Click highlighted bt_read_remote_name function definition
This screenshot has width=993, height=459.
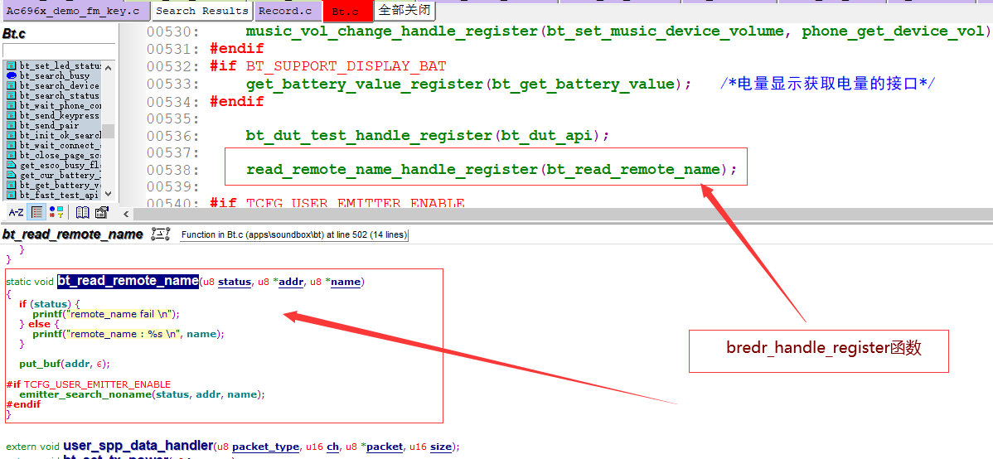tap(128, 281)
